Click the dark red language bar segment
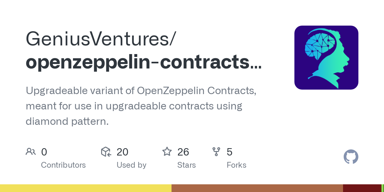The width and height of the screenshot is (384, 192). (362, 188)
